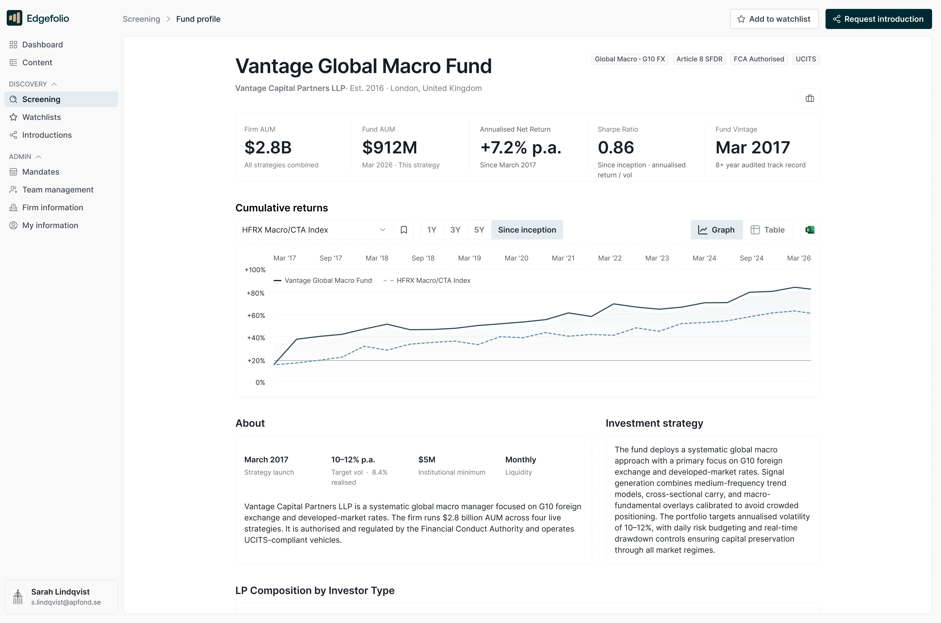The height and width of the screenshot is (623, 941).
Task: Click the Mar '17 chart axis label
Action: [x=284, y=258]
